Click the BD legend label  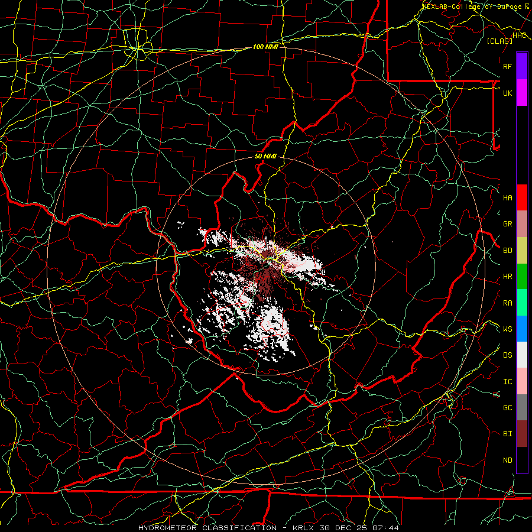tap(508, 251)
